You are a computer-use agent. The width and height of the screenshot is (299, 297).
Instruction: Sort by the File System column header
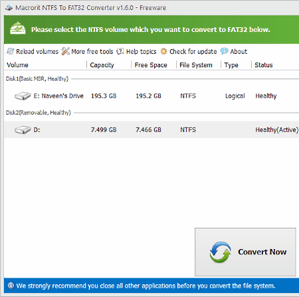(x=196, y=65)
